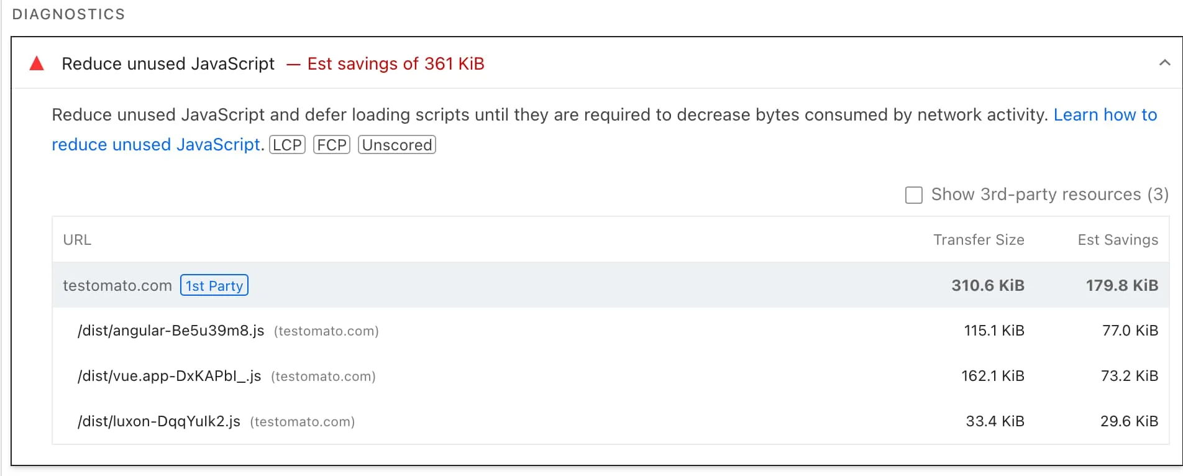Image resolution: width=1183 pixels, height=476 pixels.
Task: Sort by the Est Savings column header
Action: (x=1117, y=240)
